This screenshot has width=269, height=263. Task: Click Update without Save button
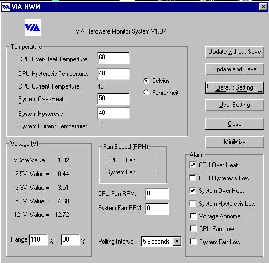[x=234, y=52]
